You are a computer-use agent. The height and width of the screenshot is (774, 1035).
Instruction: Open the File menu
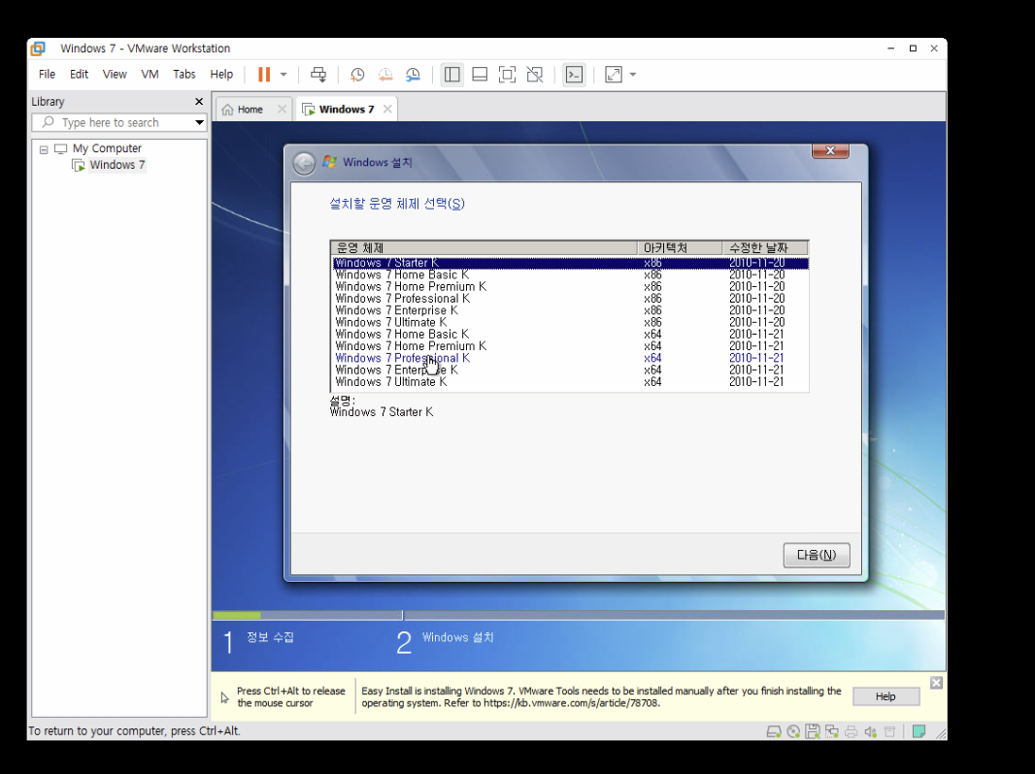tap(47, 75)
